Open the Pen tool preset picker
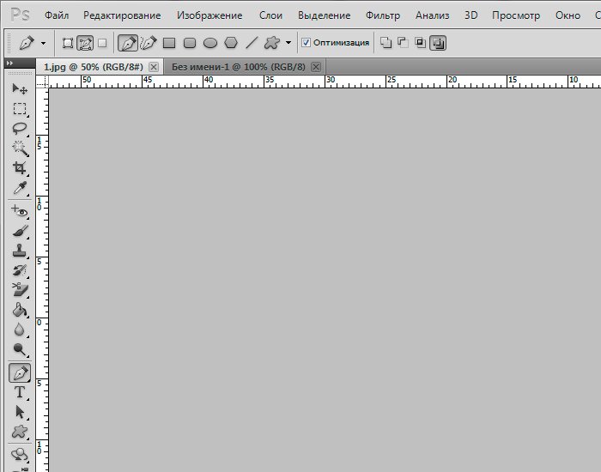Screen dimensions: 601x472 click(x=33, y=42)
